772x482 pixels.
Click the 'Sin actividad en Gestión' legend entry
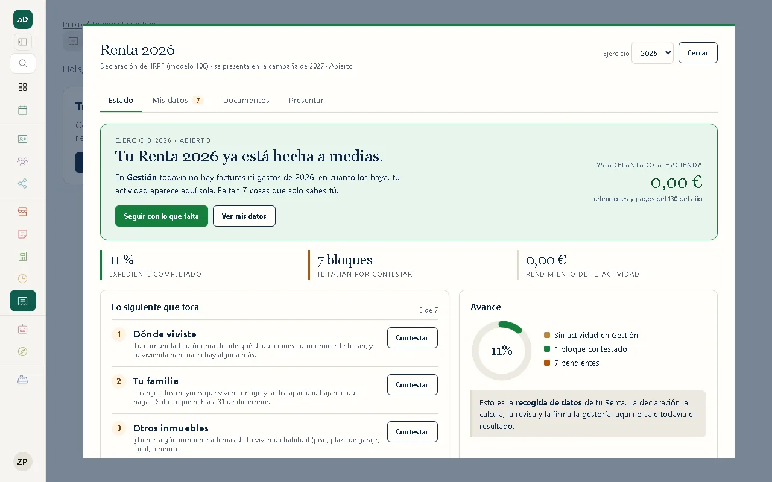pos(591,336)
